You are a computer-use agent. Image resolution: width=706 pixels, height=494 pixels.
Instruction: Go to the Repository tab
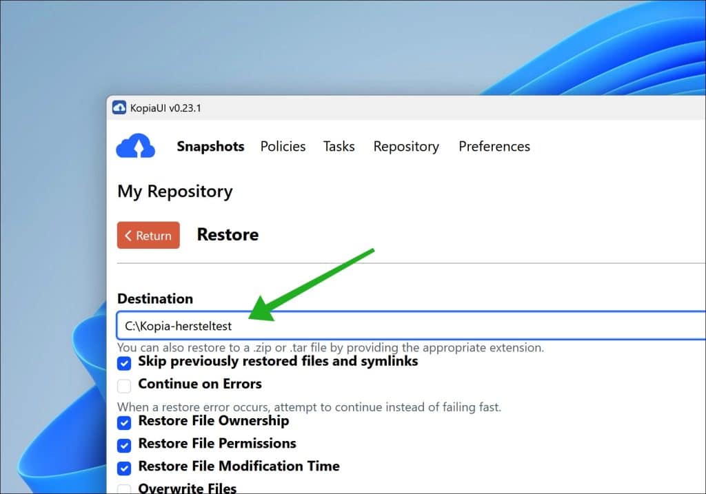(406, 147)
